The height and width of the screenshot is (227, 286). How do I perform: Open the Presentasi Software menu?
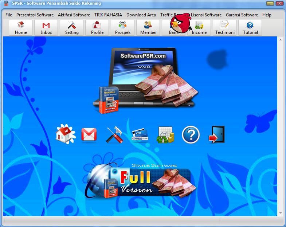pos(35,15)
